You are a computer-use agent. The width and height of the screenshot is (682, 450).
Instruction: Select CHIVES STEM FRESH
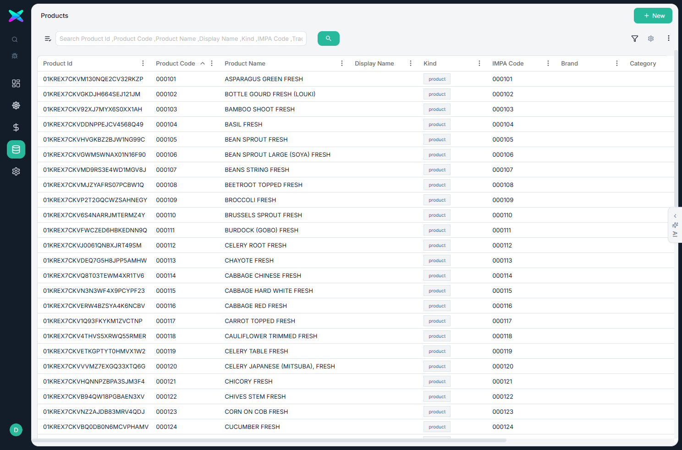tap(255, 396)
